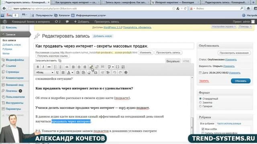The height and width of the screenshot is (144, 257).
Task: Open the Часто используемые tab
Action: tap(229, 124)
